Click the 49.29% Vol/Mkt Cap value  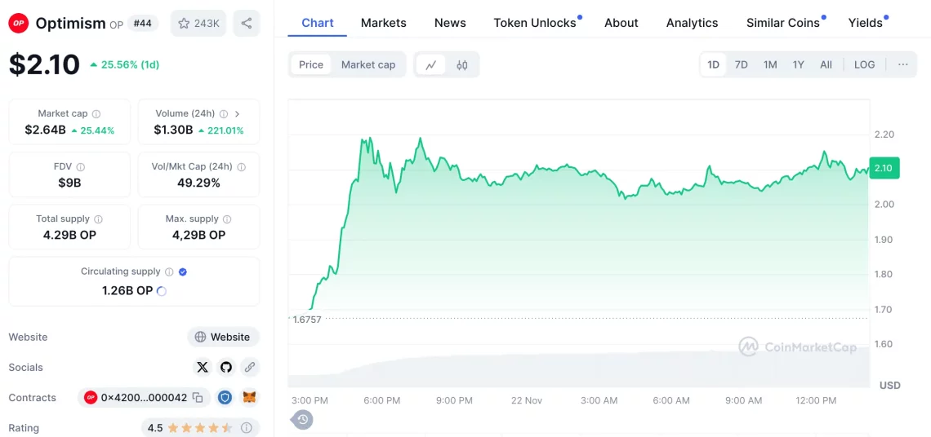tap(199, 183)
